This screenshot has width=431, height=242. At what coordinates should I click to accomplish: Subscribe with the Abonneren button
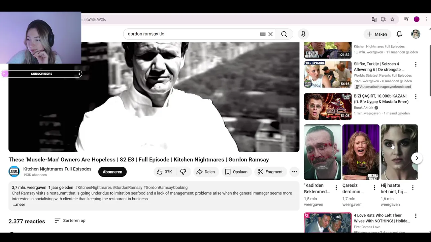click(x=112, y=172)
